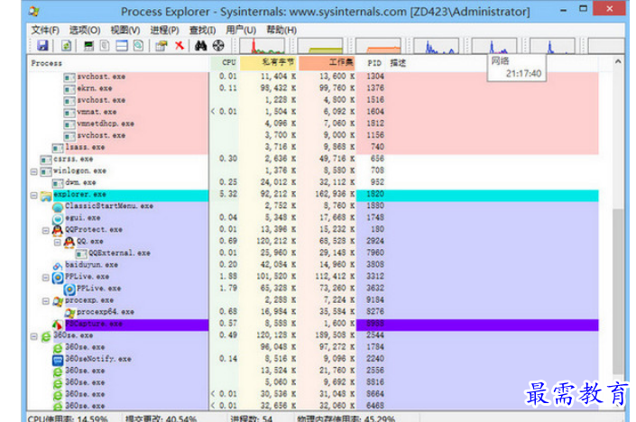Sort by the 工作集 column header
This screenshot has height=422, width=636.
coord(327,63)
